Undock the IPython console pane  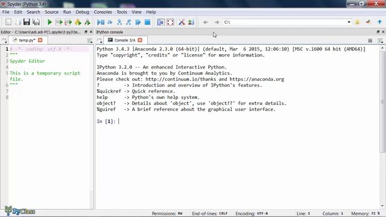pyautogui.click(x=378, y=32)
